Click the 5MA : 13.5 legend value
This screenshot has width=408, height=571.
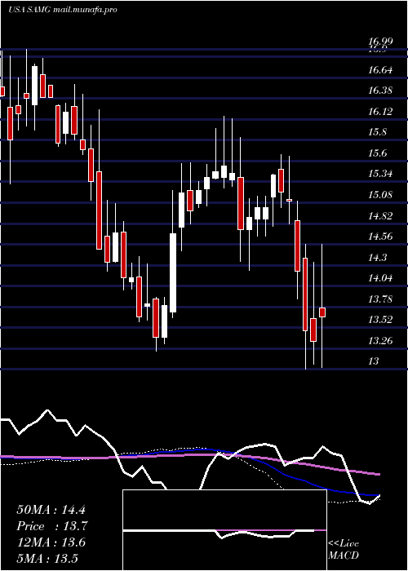tap(47, 558)
